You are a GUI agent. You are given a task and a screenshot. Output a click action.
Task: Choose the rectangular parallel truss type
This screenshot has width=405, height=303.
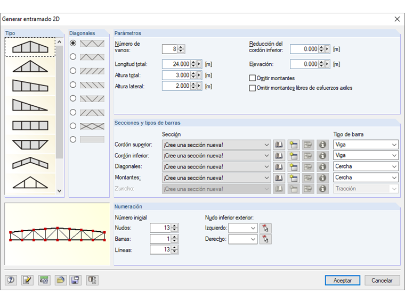[x=30, y=126]
